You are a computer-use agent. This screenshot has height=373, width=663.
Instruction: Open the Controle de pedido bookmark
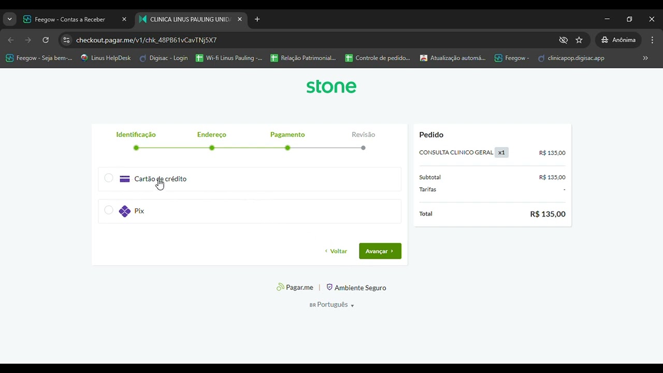point(378,58)
